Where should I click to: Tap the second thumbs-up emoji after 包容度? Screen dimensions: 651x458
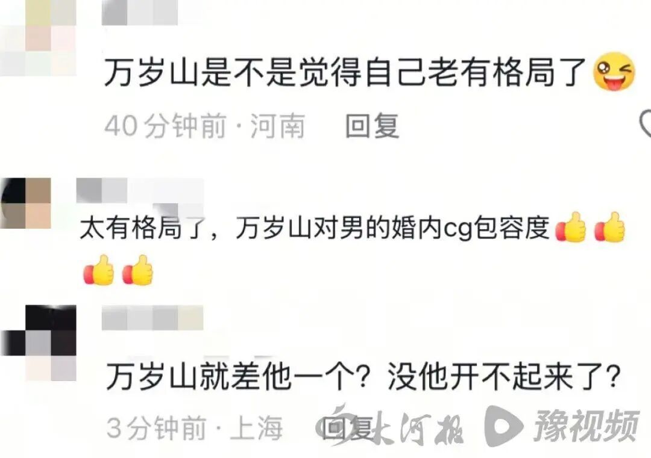[x=609, y=227]
